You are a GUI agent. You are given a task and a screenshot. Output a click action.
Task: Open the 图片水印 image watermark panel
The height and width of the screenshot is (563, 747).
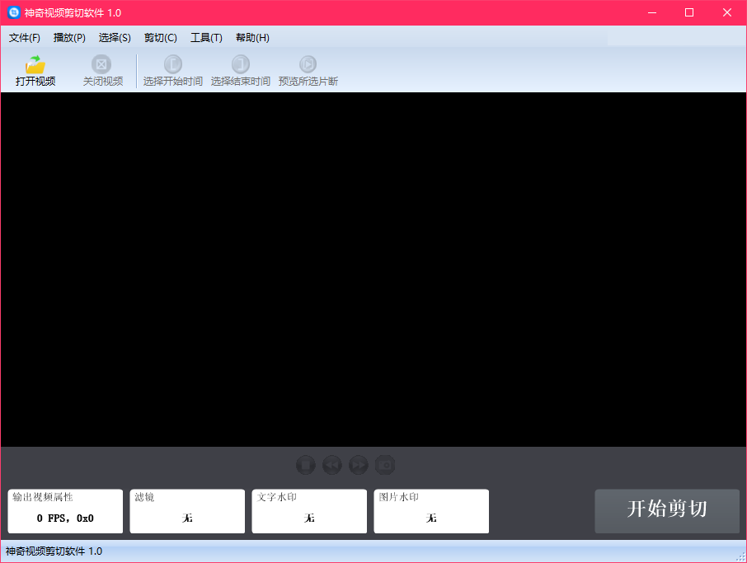[431, 511]
